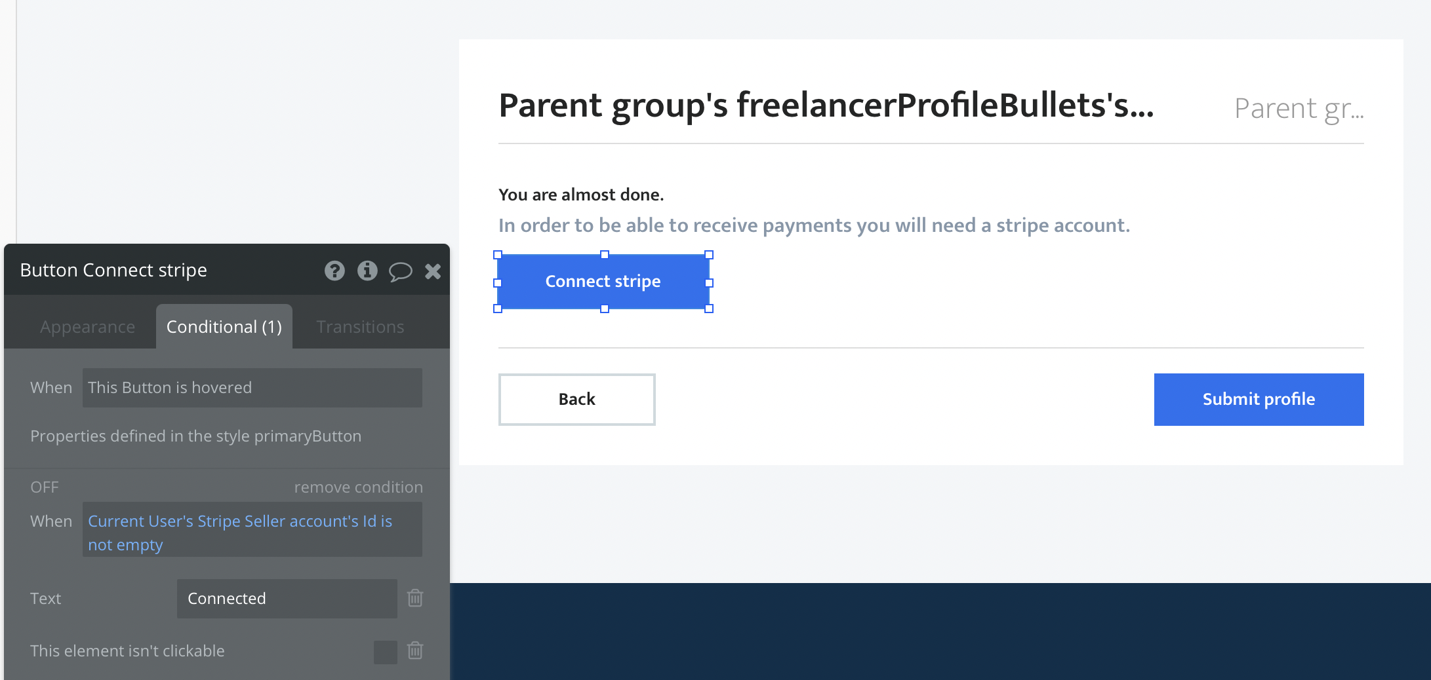This screenshot has width=1431, height=680.
Task: Click the info icon in panel header
Action: tap(367, 271)
